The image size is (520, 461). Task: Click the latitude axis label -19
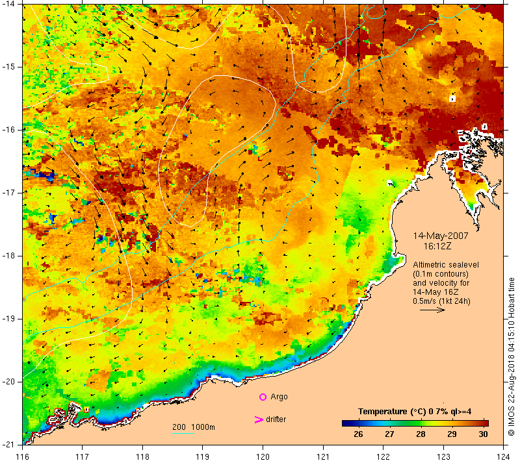coord(8,319)
